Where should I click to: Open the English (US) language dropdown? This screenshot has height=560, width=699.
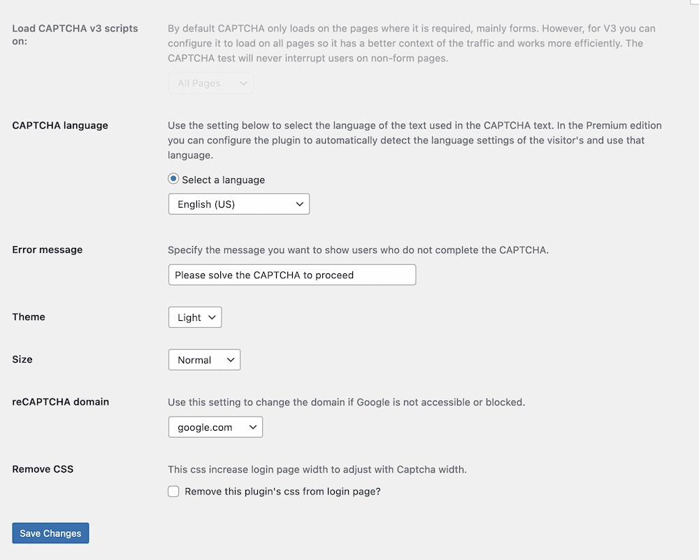click(x=238, y=204)
